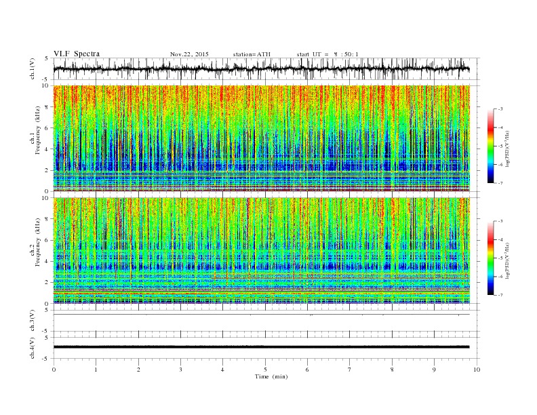Click time axis tick label "4"
Screen dimensions: 537x415
222,370
